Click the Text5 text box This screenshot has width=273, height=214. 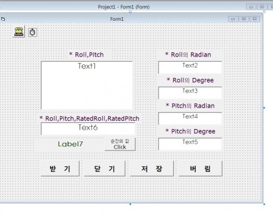(190, 144)
